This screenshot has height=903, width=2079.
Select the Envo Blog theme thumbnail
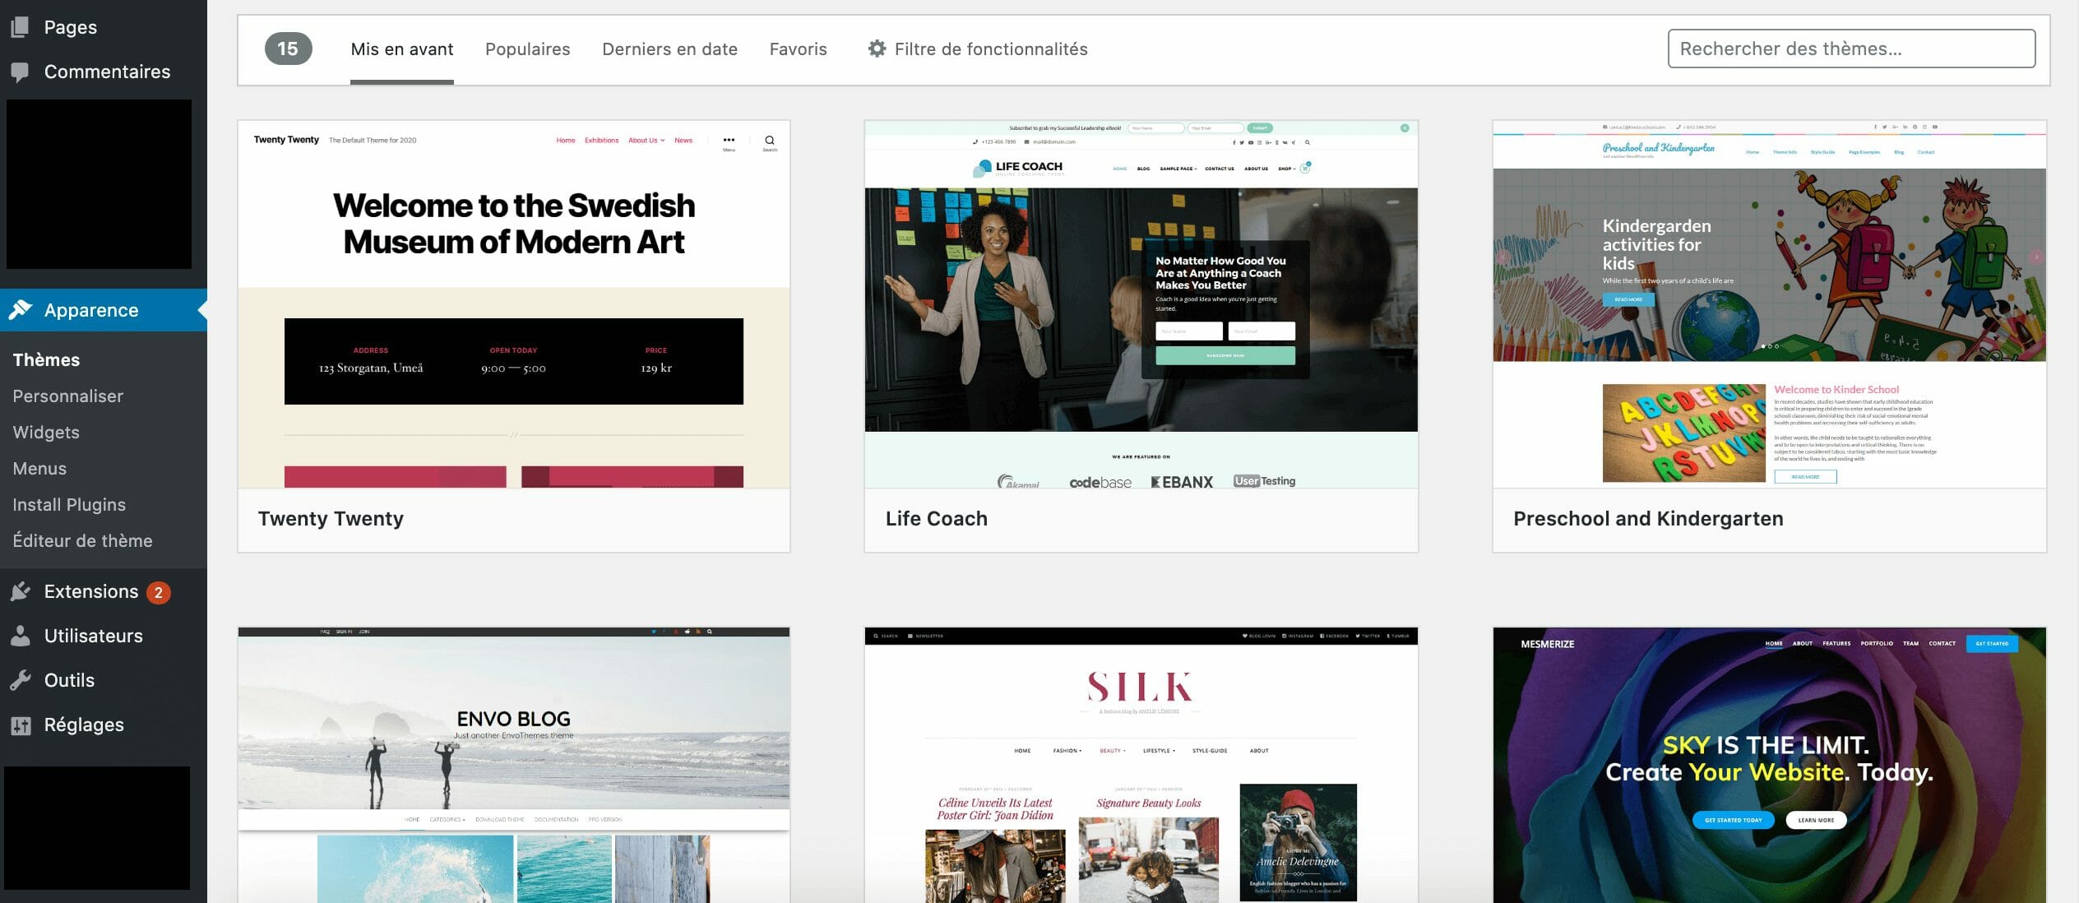tap(514, 765)
